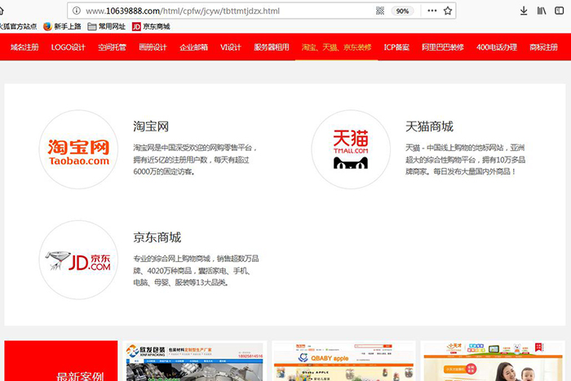Click the 京东商城 description paragraph
The height and width of the screenshot is (381, 571).
click(196, 270)
